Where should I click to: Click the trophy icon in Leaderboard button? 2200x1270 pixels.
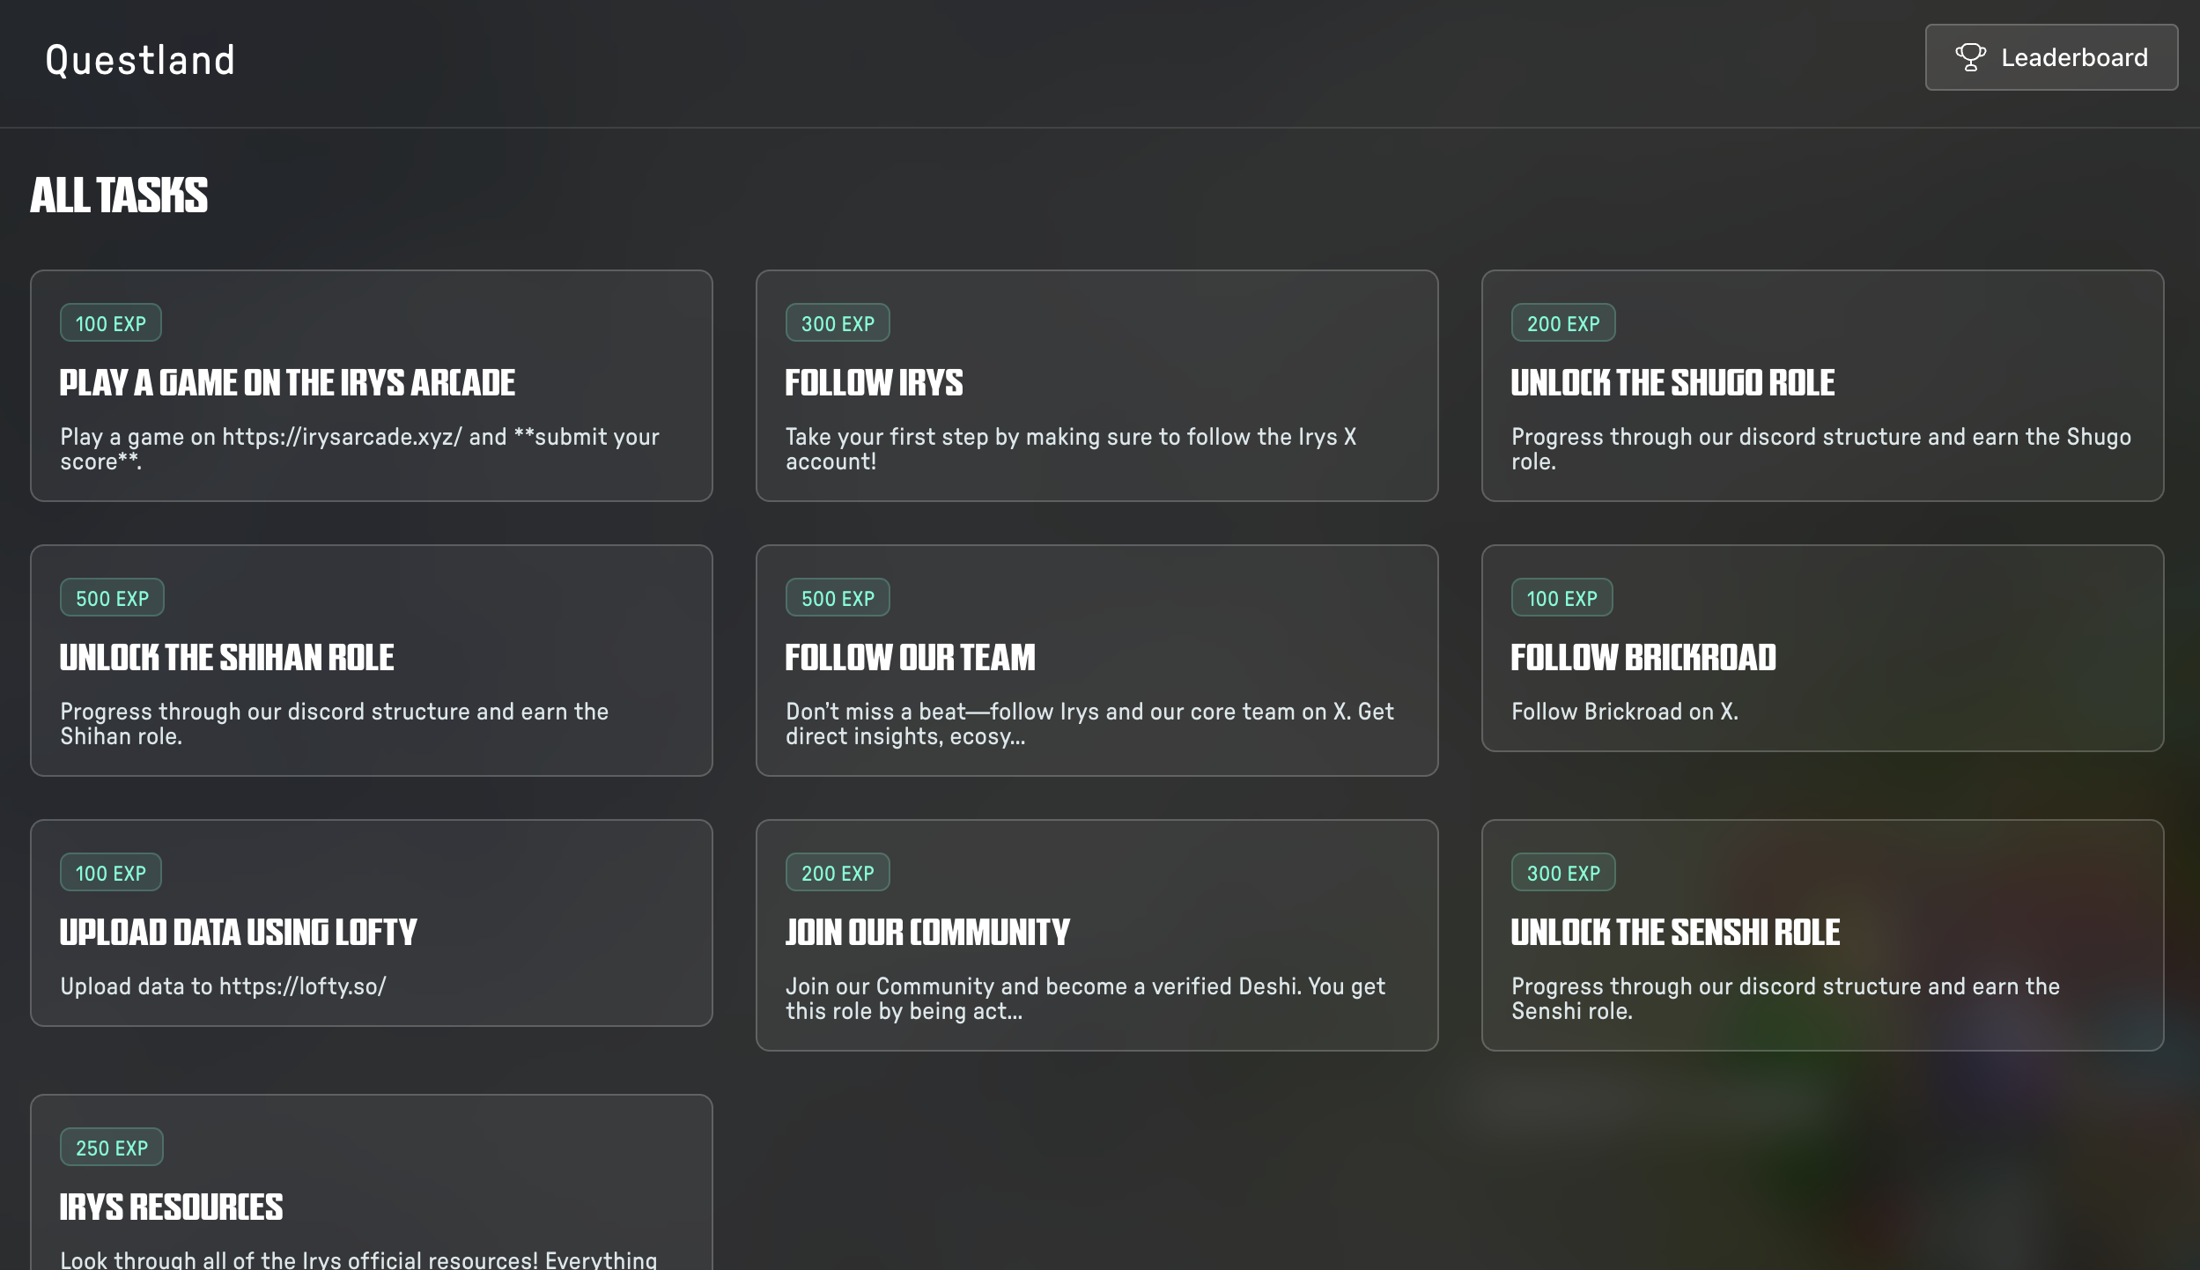pos(1970,57)
